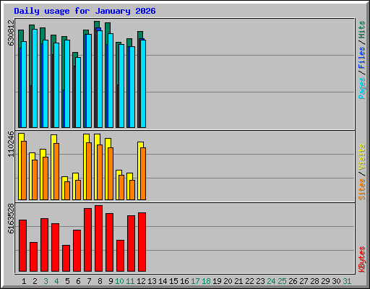Click green day label 18

pos(206,281)
